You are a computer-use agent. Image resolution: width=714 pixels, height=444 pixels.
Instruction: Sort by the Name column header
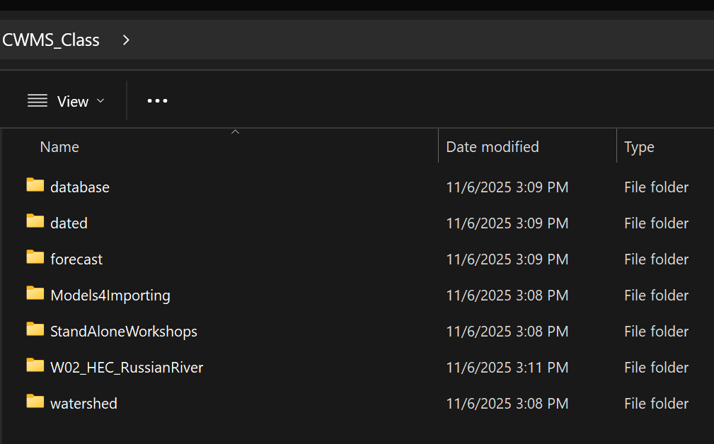pos(59,147)
